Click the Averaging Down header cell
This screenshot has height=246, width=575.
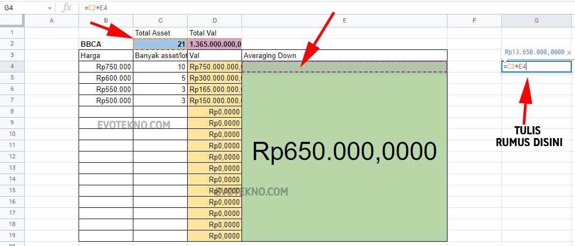pos(344,55)
